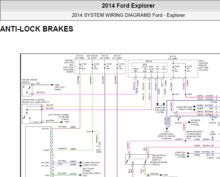The image size is (220, 177).
Task: Click the 'S211' splice label
Action: pyautogui.click(x=177, y=94)
